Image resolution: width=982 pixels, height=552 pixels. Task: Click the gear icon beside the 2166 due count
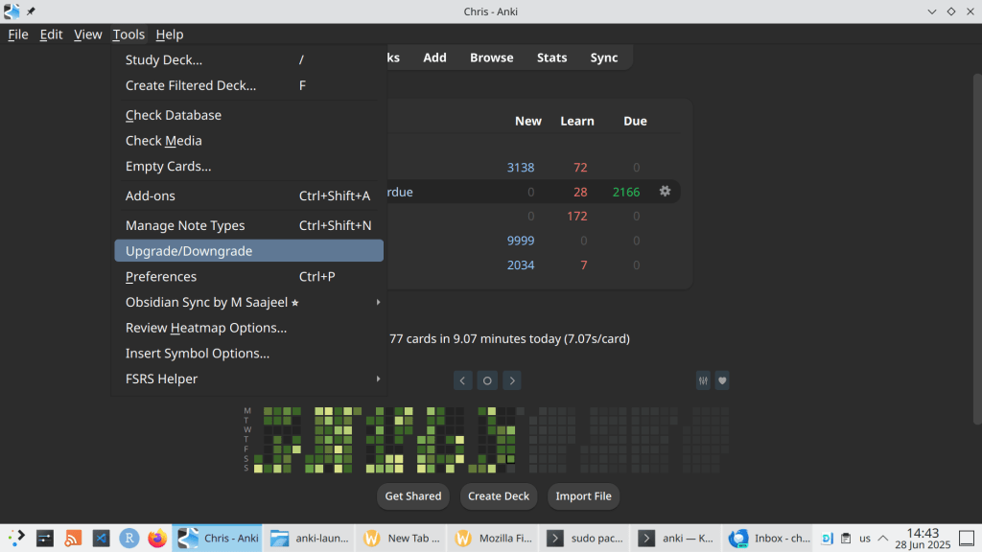665,192
